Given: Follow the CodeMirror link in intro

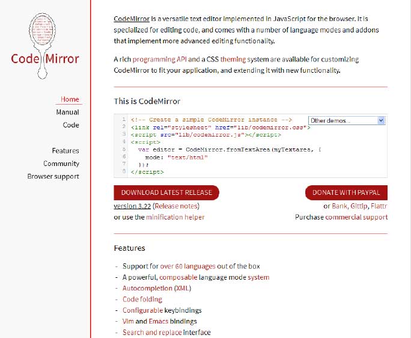Looking at the screenshot, I should 132,19.
